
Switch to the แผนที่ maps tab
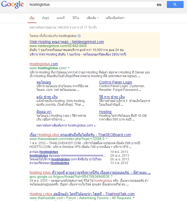point(60,18)
